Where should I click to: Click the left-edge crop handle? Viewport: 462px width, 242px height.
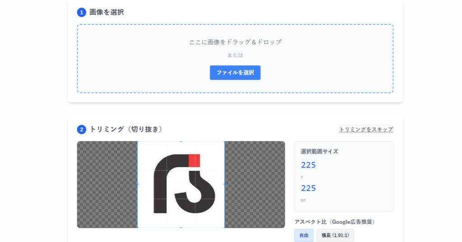coord(138,184)
